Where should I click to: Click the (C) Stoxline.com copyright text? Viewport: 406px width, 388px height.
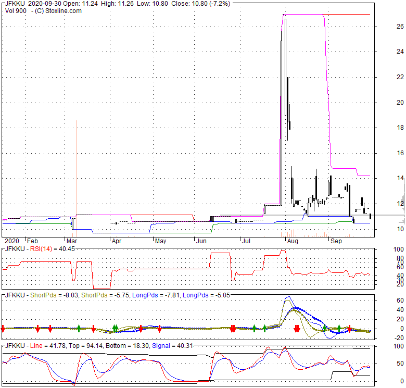click(58, 11)
